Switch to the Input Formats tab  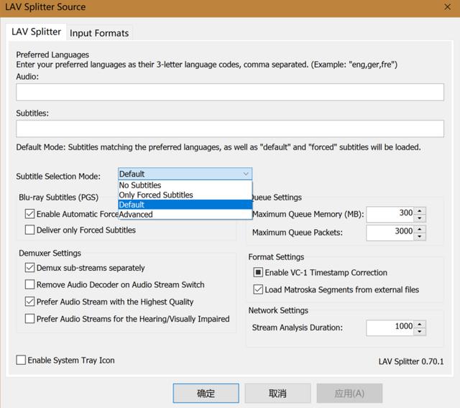coord(99,33)
